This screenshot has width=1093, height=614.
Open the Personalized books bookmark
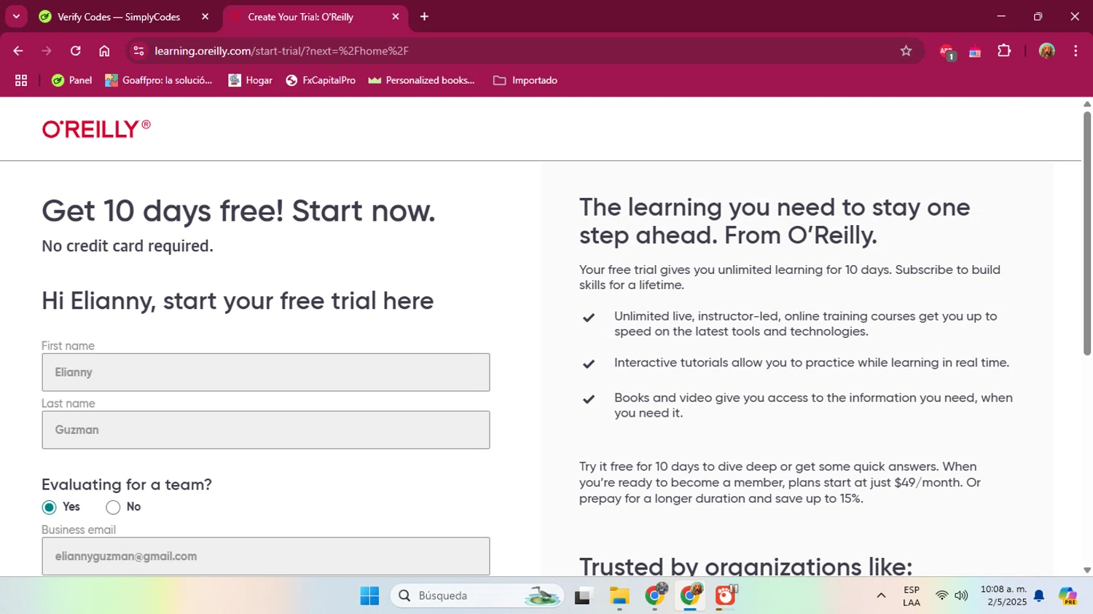(x=422, y=81)
